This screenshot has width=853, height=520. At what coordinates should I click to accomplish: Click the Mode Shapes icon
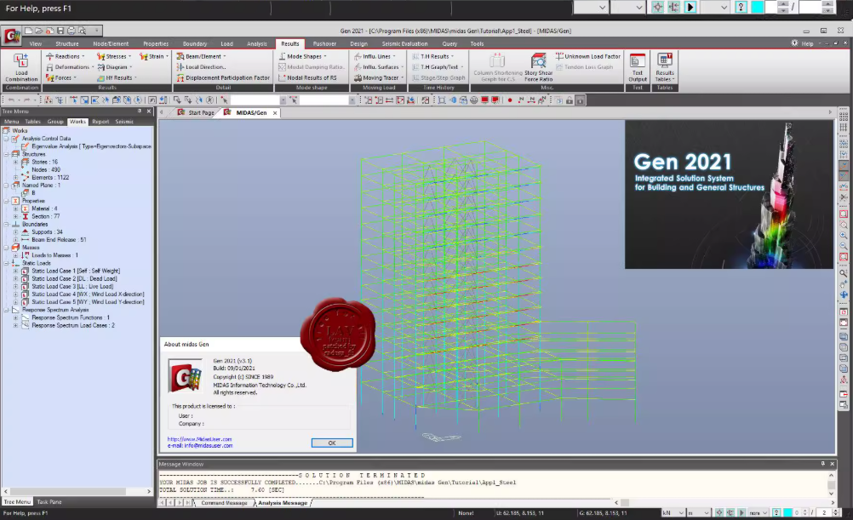303,56
